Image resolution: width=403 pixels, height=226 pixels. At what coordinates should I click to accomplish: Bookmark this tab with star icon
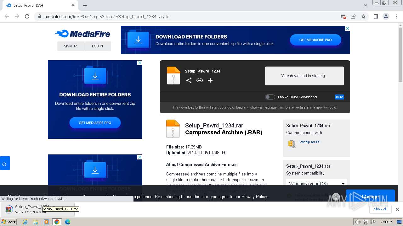pos(363,16)
